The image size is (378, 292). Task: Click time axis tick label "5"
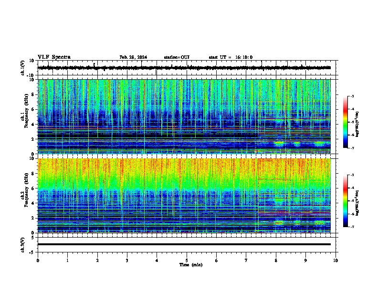[187, 261]
